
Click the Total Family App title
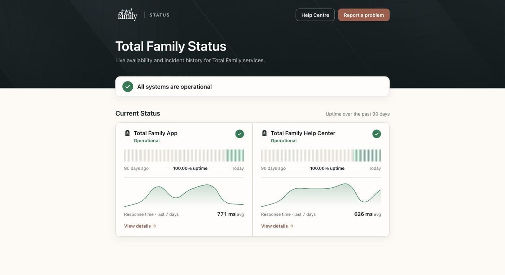pyautogui.click(x=155, y=133)
